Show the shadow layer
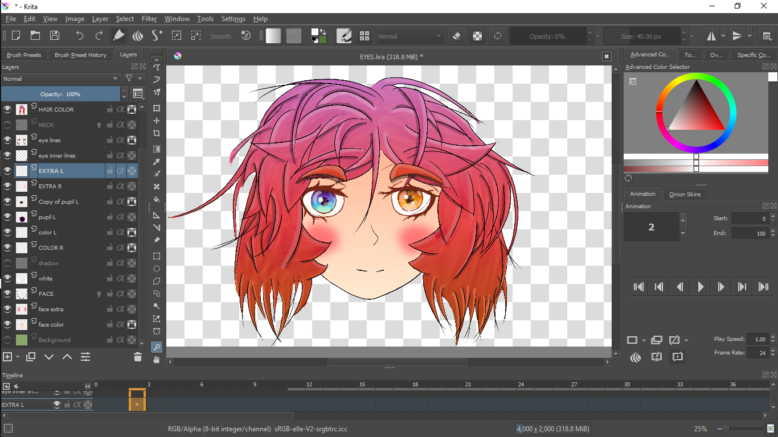This screenshot has height=437, width=778. pyautogui.click(x=7, y=263)
